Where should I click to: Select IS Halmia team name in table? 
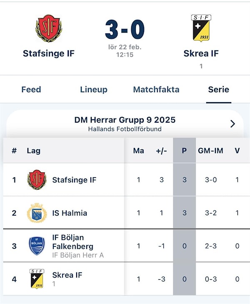click(x=70, y=213)
